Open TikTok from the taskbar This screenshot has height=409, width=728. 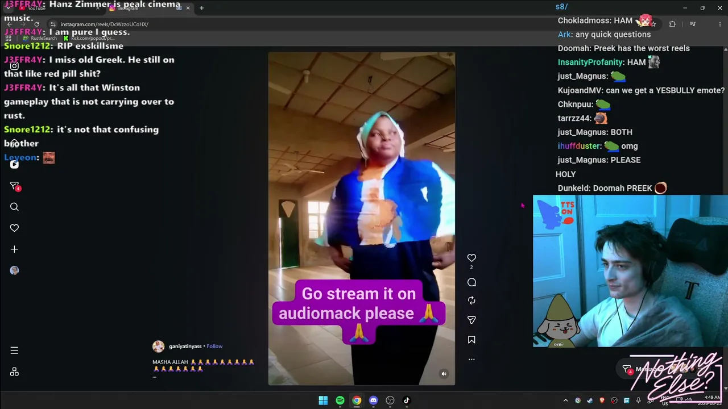[407, 400]
